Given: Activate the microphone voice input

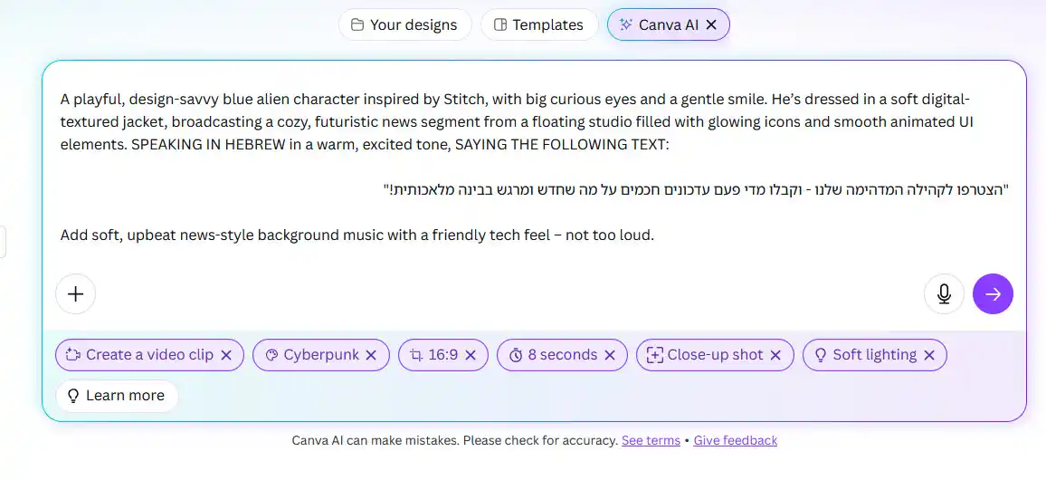Looking at the screenshot, I should tap(944, 293).
